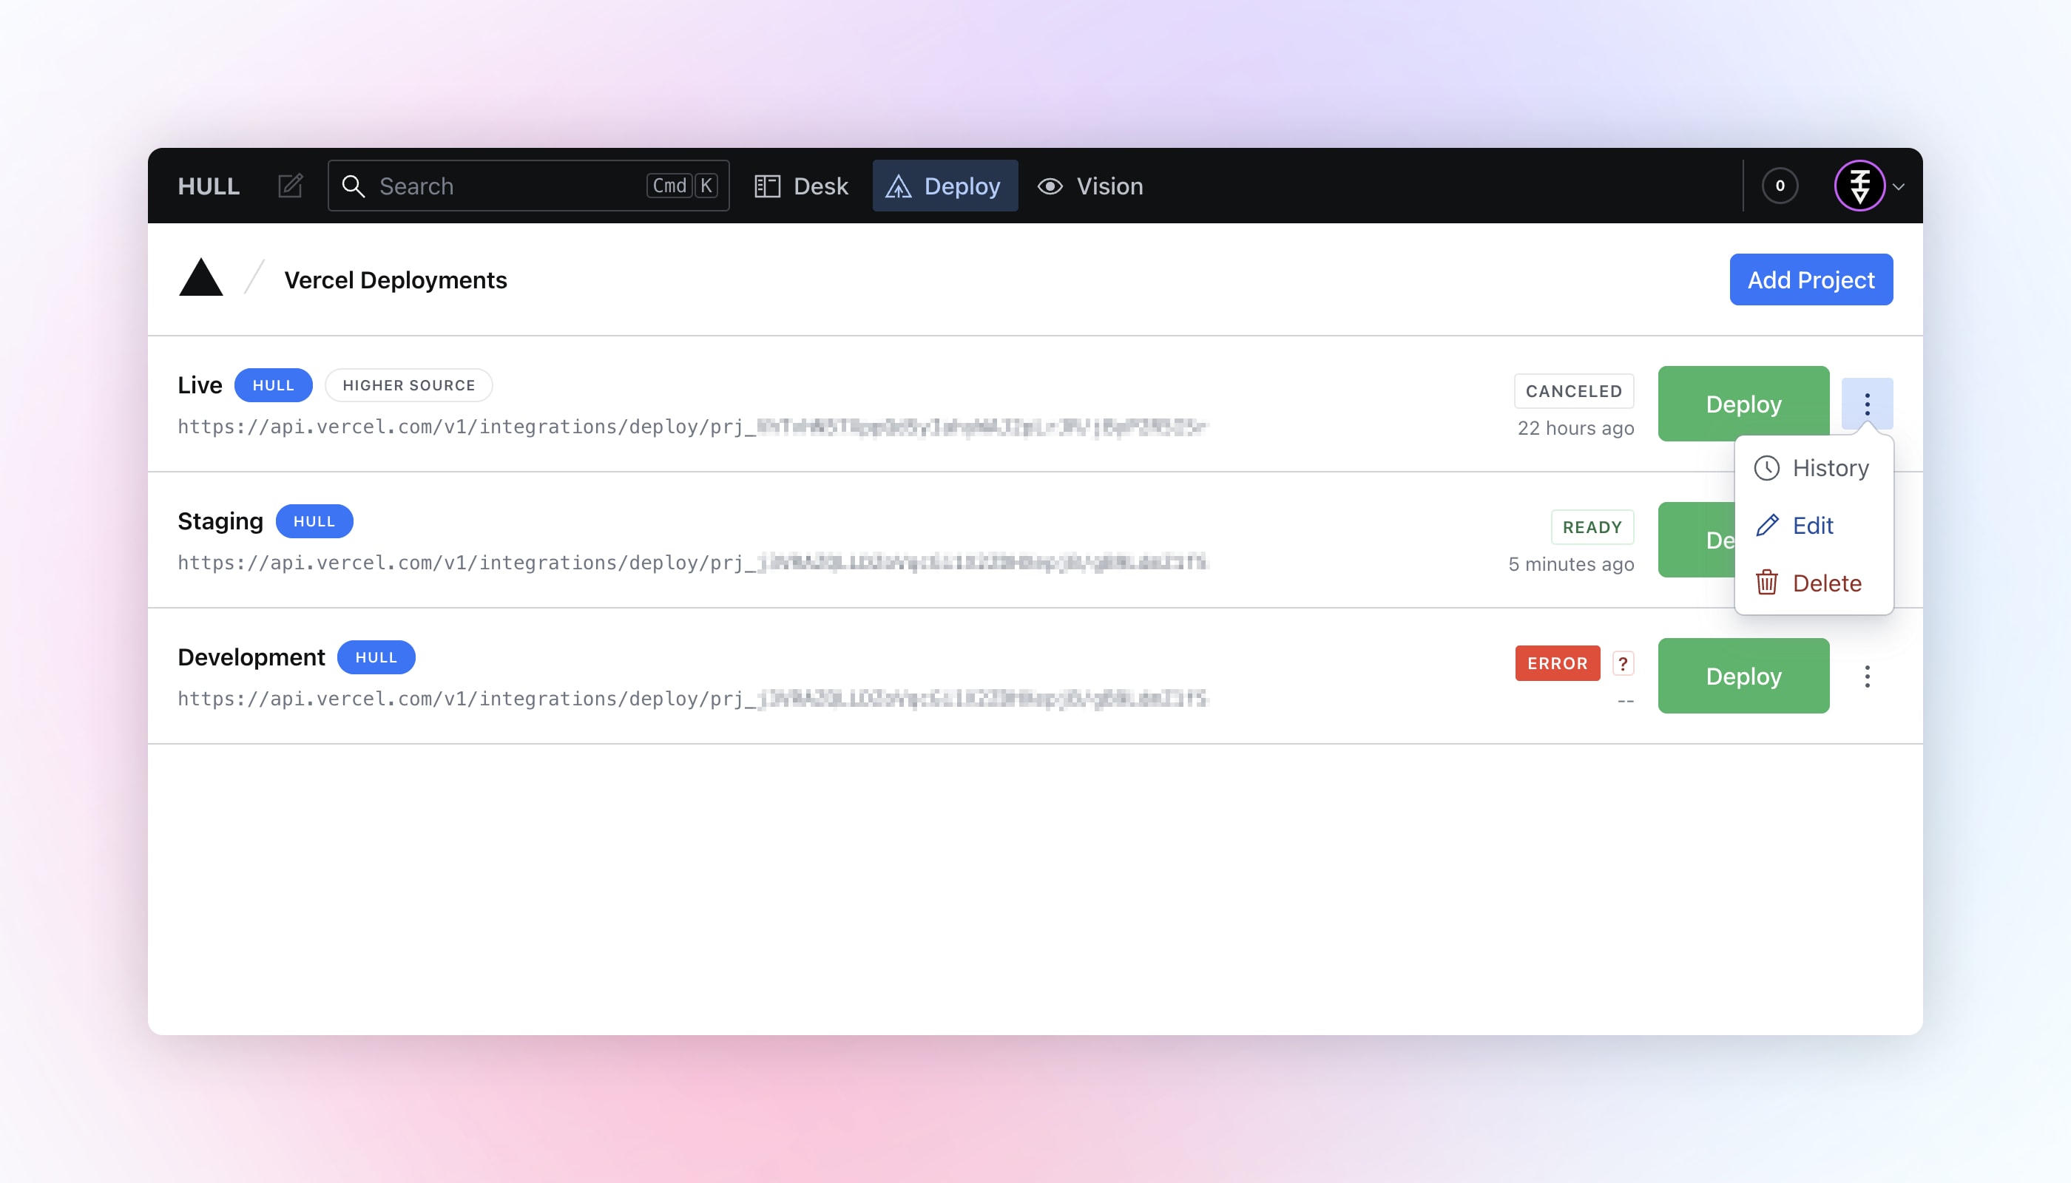Click the READY status badge

point(1592,527)
